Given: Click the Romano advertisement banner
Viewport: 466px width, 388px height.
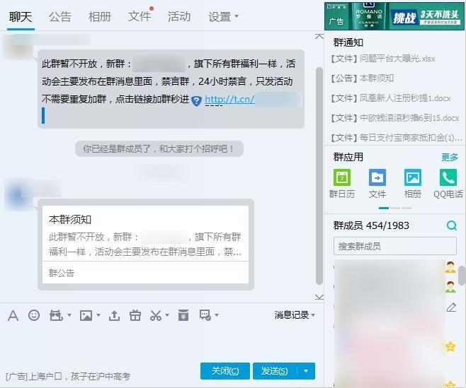Looking at the screenshot, I should (x=394, y=16).
